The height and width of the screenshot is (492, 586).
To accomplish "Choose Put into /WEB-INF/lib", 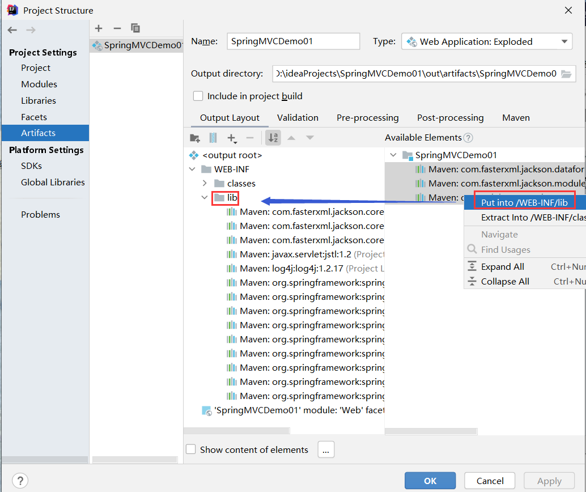I will (524, 202).
